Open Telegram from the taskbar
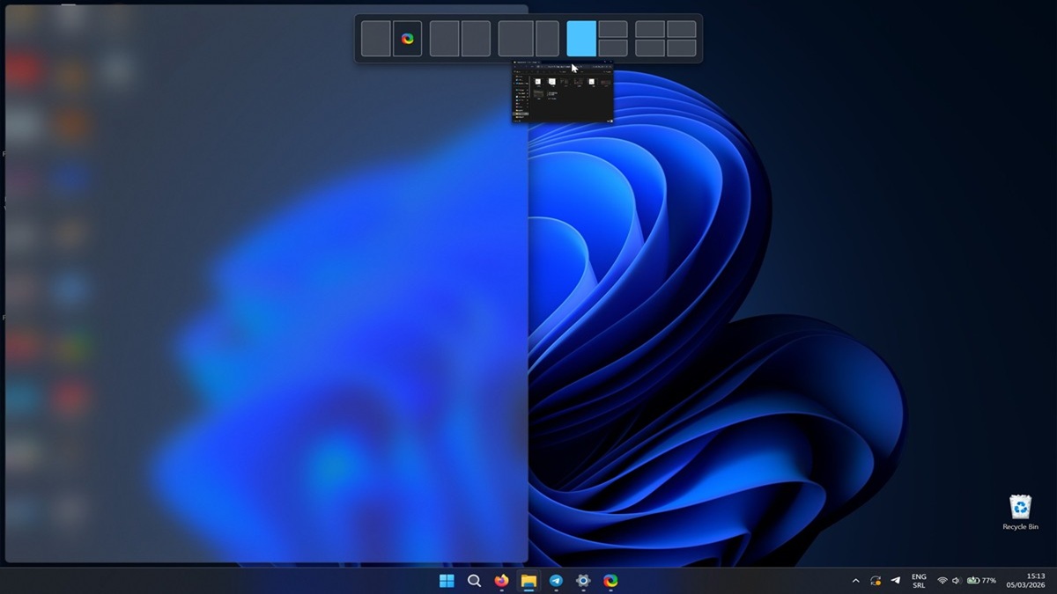Viewport: 1057px width, 594px height. [556, 581]
